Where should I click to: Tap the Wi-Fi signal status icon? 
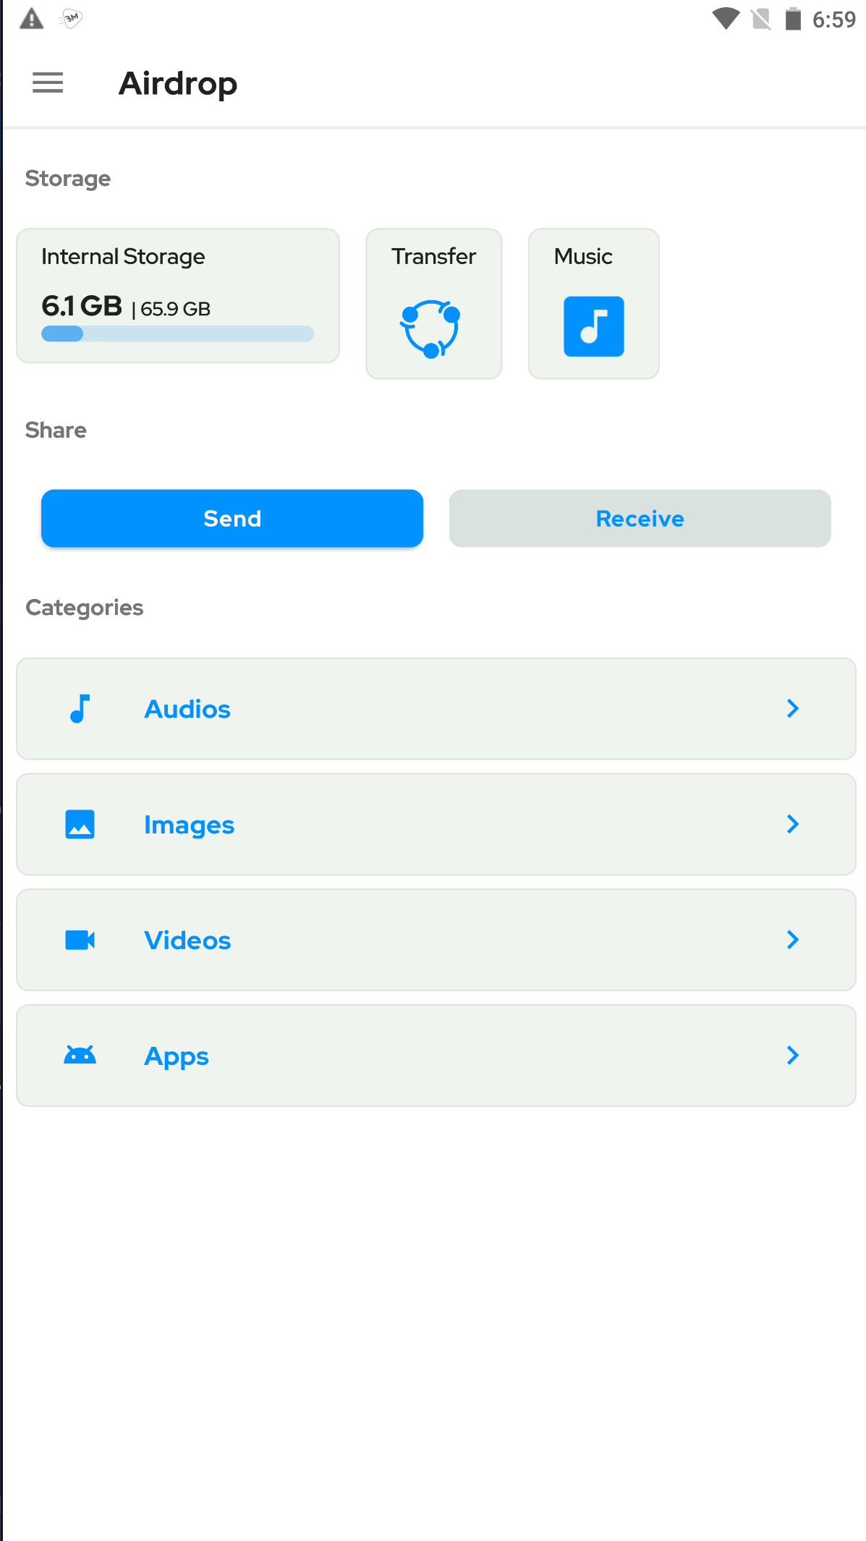pos(725,19)
